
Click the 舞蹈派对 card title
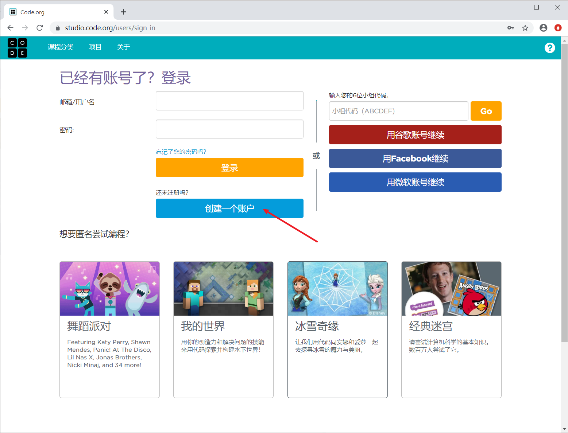coord(89,326)
